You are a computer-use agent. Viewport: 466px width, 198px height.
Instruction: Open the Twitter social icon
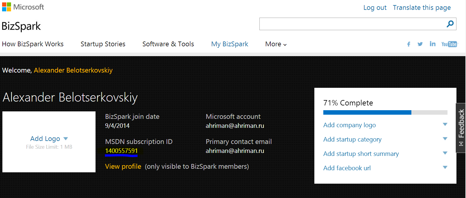pos(420,44)
